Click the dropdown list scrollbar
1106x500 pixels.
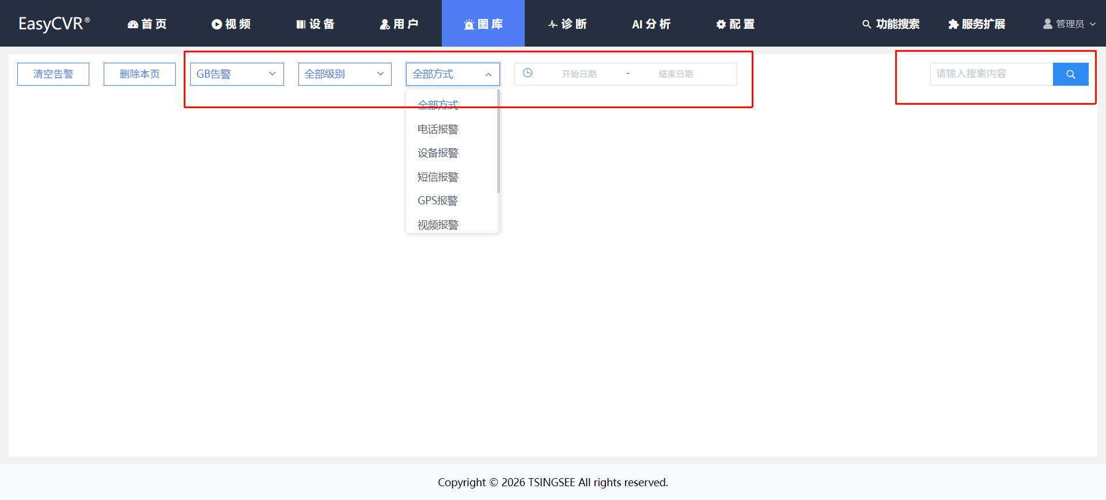pos(498,142)
